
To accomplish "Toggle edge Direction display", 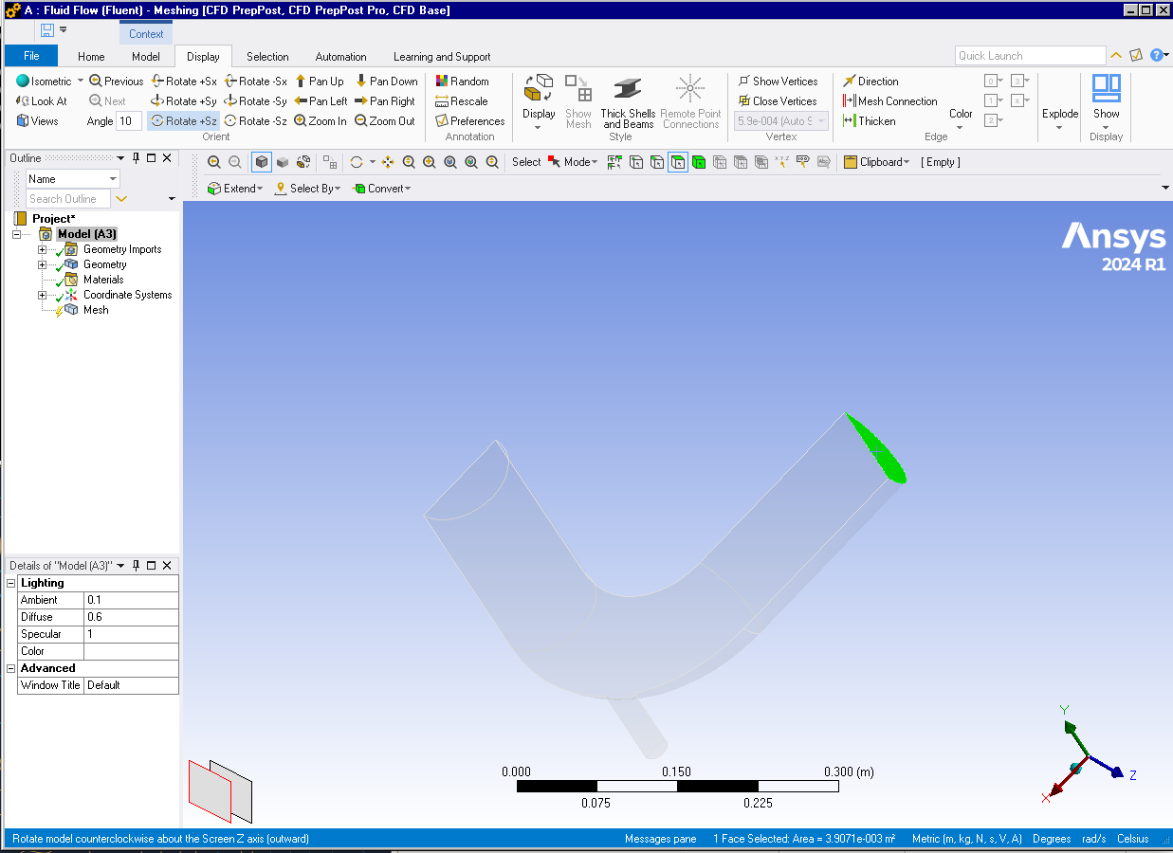I will (x=850, y=82).
